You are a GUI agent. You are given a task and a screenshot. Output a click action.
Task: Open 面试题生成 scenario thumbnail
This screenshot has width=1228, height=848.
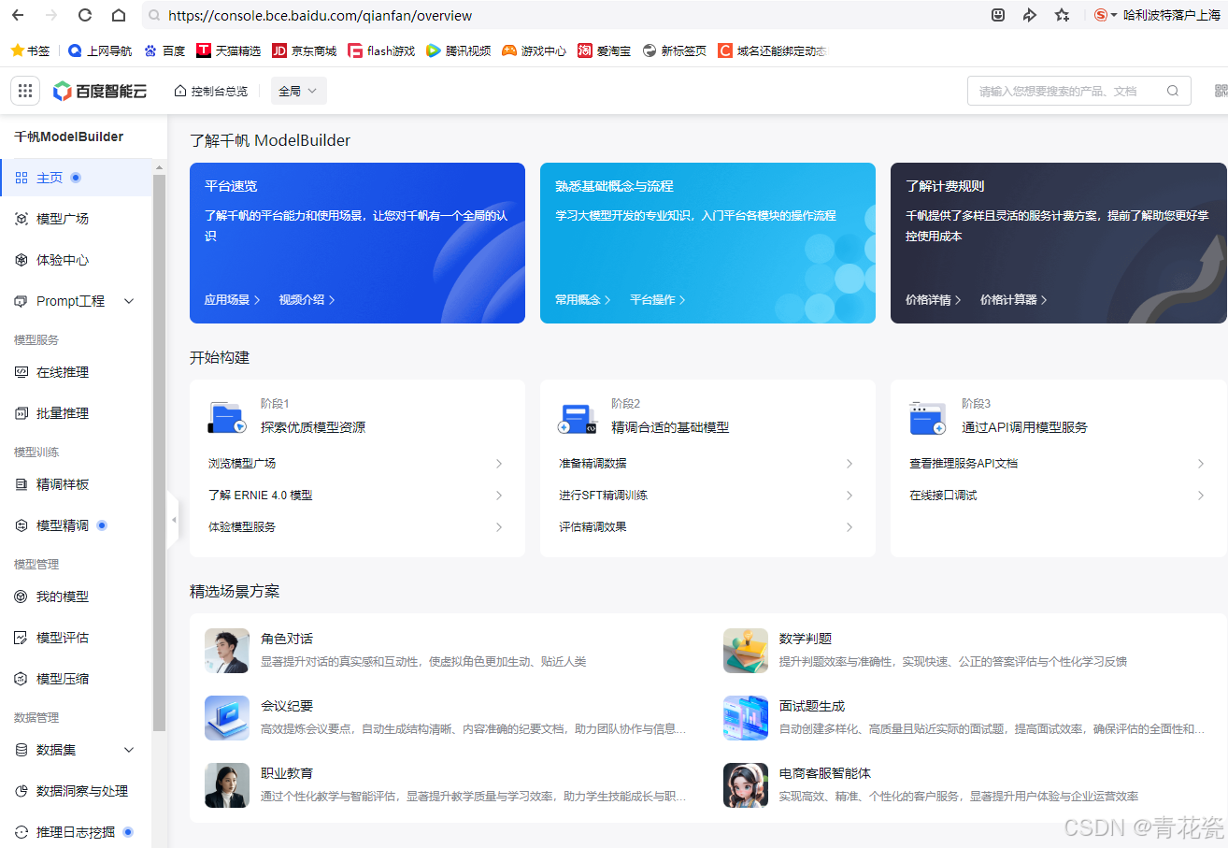click(746, 718)
